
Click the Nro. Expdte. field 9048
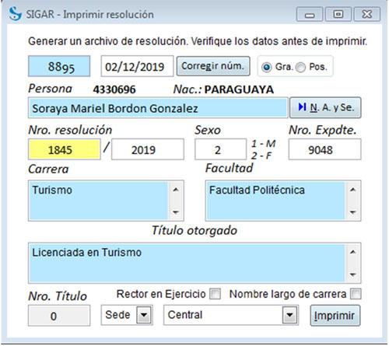[x=324, y=149]
